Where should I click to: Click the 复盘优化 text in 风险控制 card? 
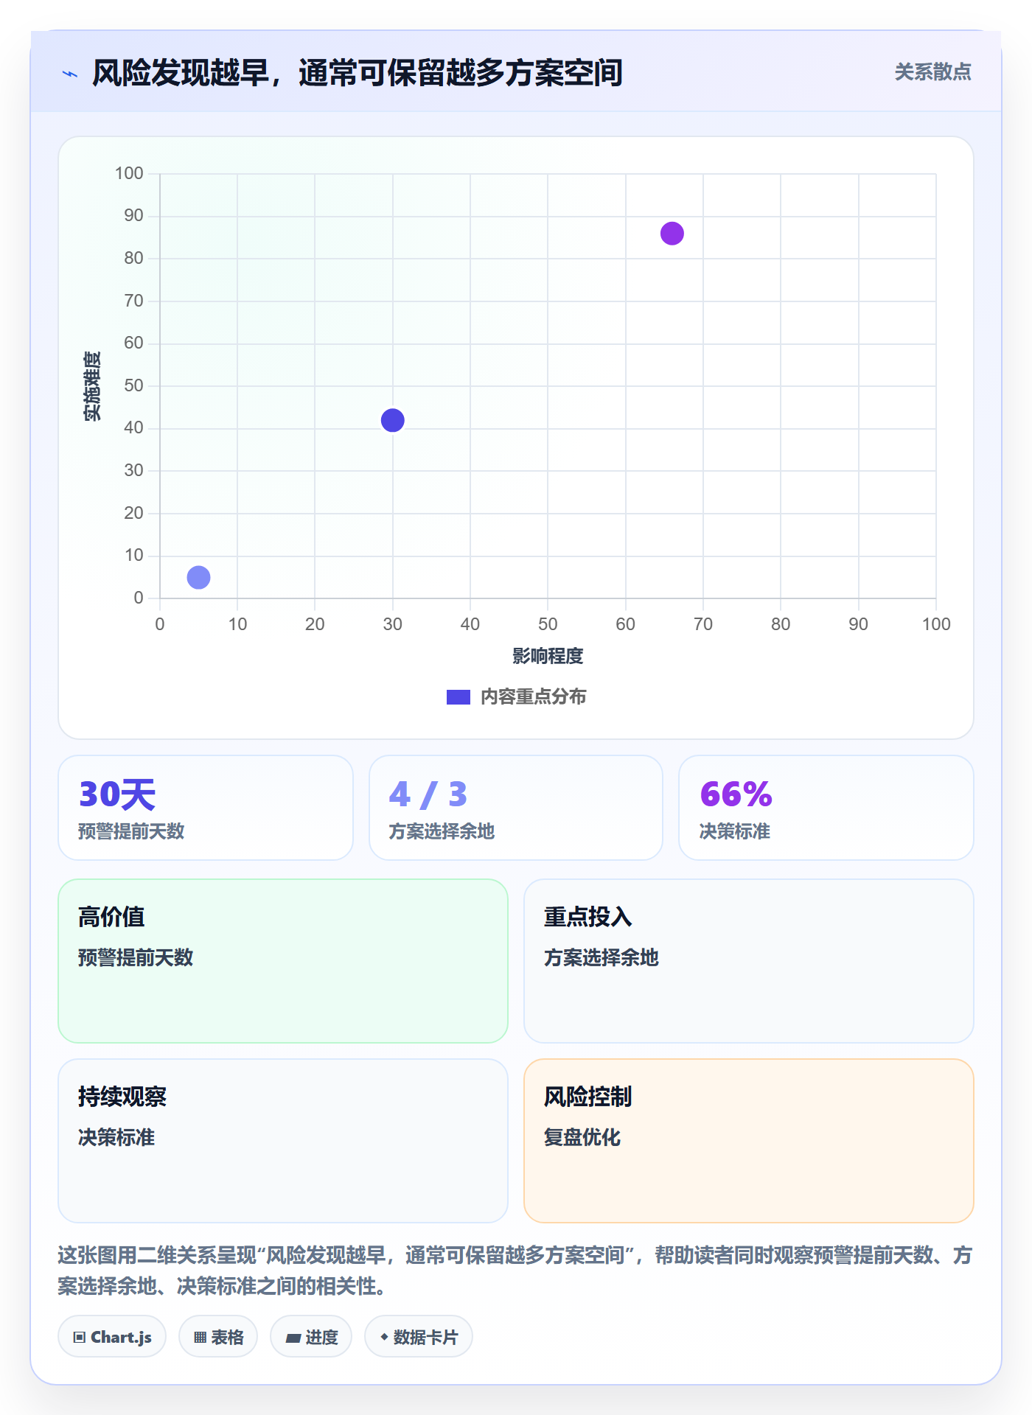tap(582, 1137)
